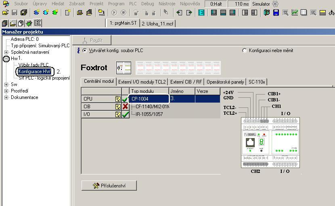335x206 pixels.
Task: Switch to Operátorské panely tab
Action: point(225,82)
